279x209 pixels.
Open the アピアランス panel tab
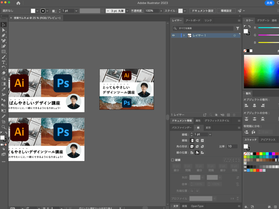click(x=268, y=140)
